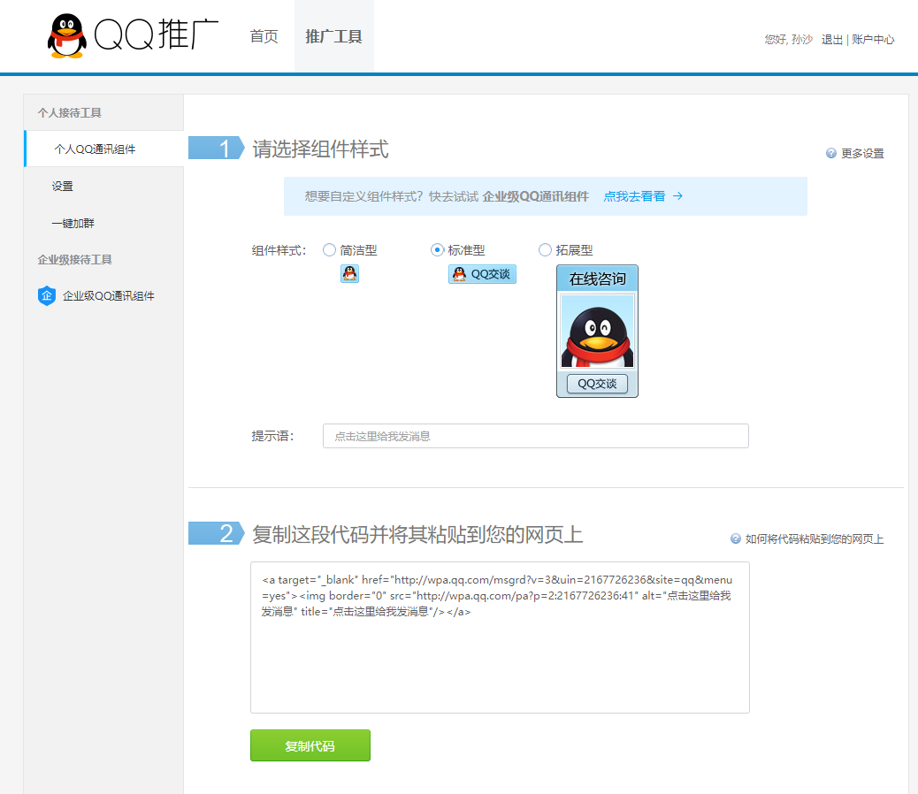Click the QQ penguin logo in header
This screenshot has height=794, width=918.
click(66, 35)
